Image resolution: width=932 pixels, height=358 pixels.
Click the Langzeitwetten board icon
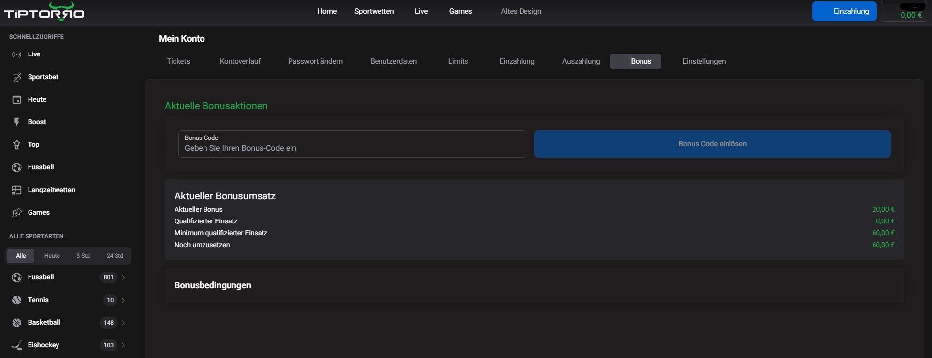[x=17, y=190]
